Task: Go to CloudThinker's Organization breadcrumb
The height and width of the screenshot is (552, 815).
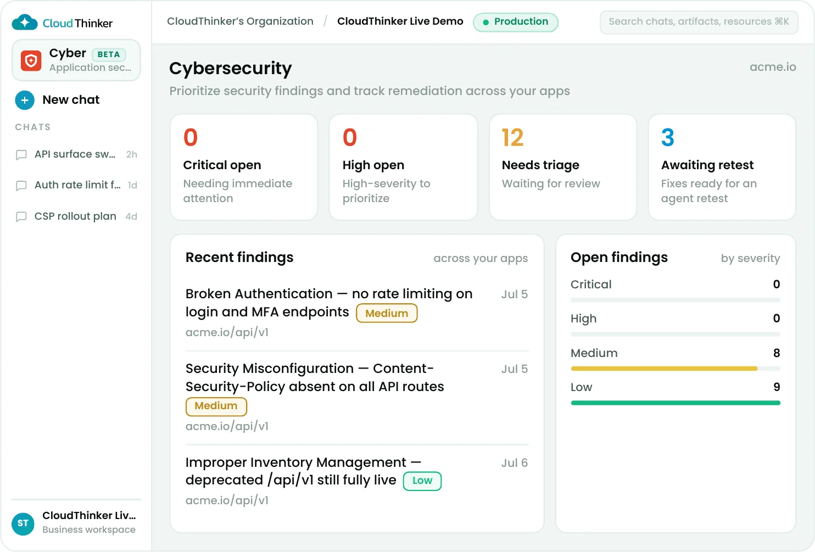Action: (240, 21)
